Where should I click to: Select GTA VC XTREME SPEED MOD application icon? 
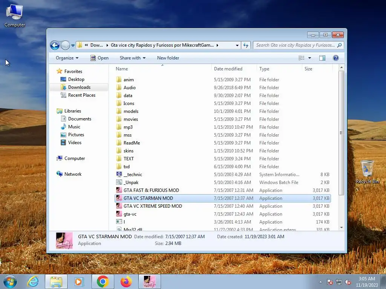click(119, 206)
